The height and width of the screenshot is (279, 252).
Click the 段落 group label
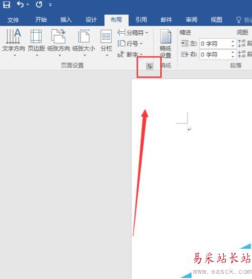236,65
